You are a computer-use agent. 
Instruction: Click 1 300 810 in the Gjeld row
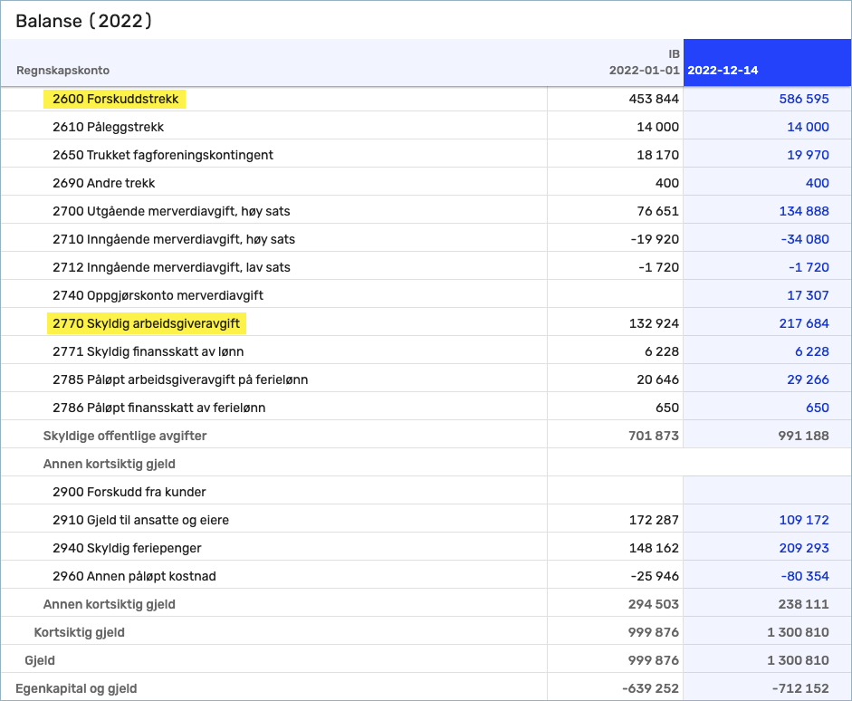798,661
